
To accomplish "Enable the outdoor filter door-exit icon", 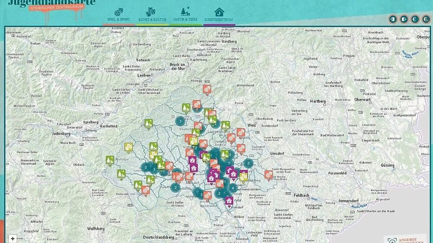I will click(404, 19).
